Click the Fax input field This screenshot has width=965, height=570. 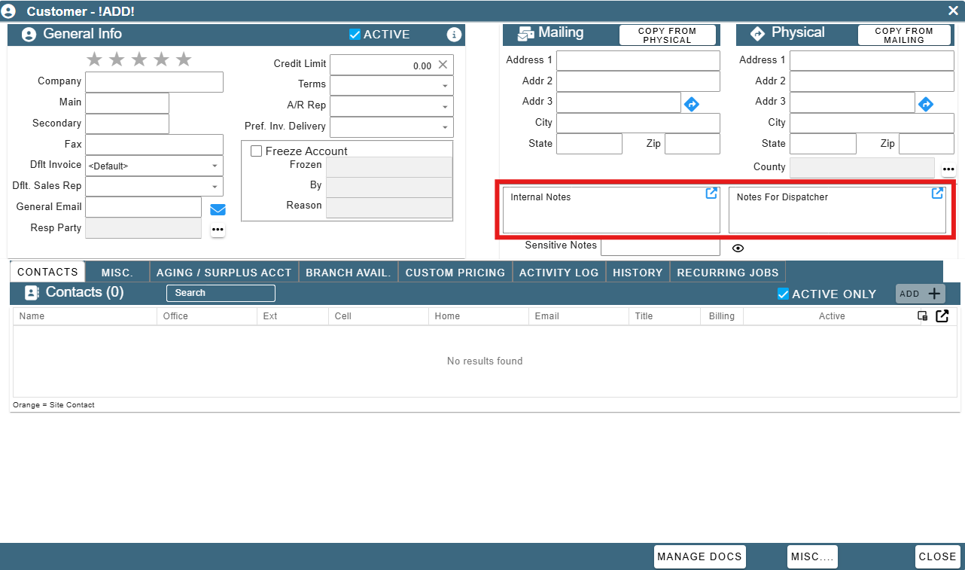tap(154, 145)
